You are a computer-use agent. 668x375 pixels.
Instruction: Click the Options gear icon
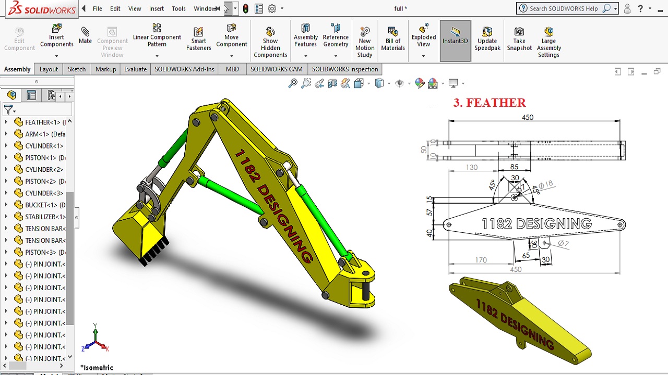click(x=272, y=8)
